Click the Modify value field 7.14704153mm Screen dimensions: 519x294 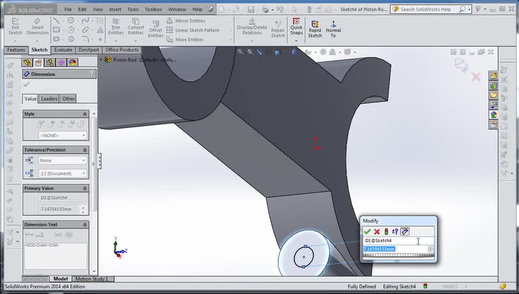[x=395, y=249]
